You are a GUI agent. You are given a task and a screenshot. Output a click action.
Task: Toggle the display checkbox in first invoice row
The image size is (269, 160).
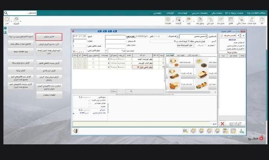pyautogui.click(x=93, y=59)
